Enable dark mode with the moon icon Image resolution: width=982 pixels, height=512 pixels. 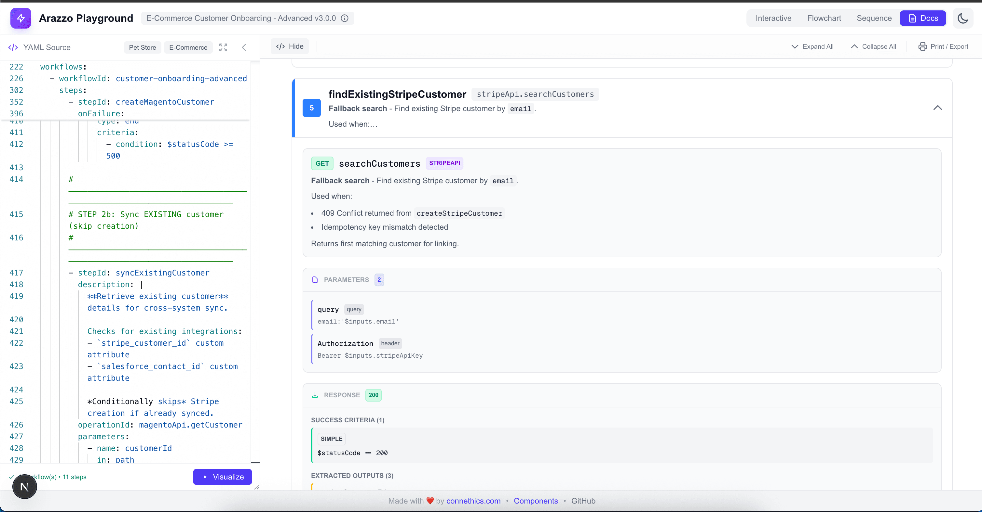tap(962, 18)
